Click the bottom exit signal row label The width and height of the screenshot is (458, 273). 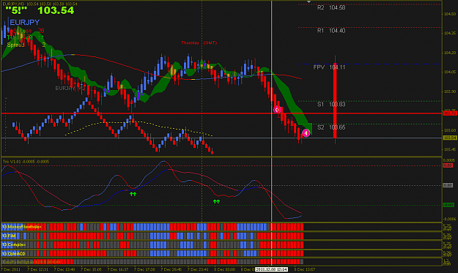[x=31, y=262]
